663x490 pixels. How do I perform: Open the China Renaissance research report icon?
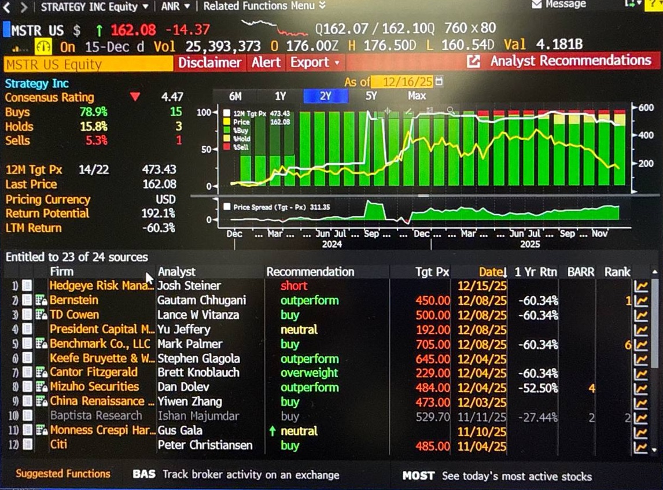coord(41,401)
